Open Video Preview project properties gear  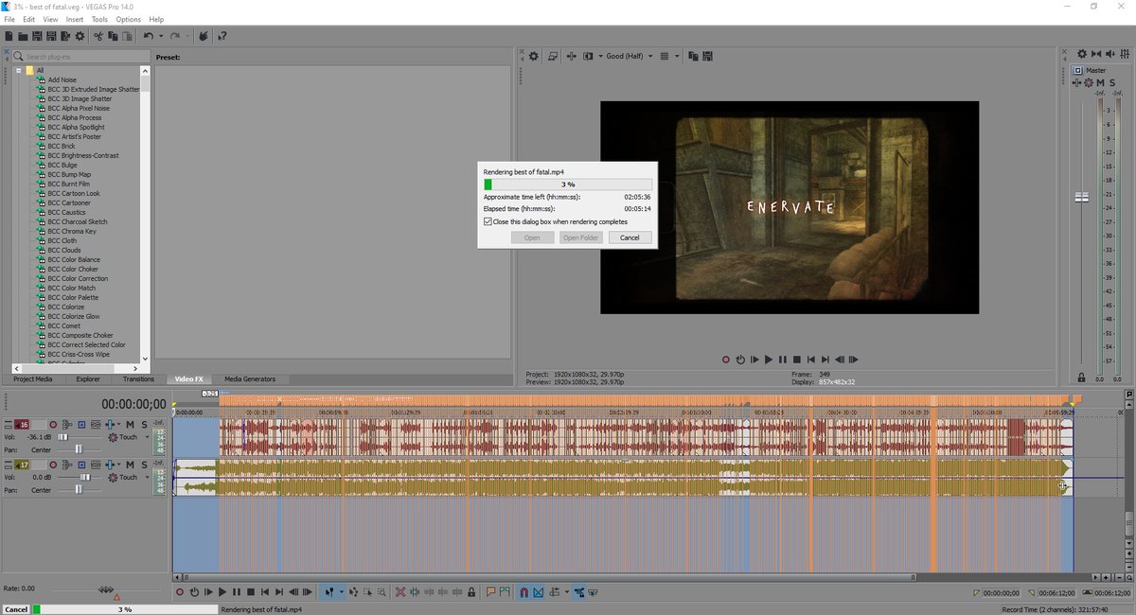pyautogui.click(x=534, y=56)
